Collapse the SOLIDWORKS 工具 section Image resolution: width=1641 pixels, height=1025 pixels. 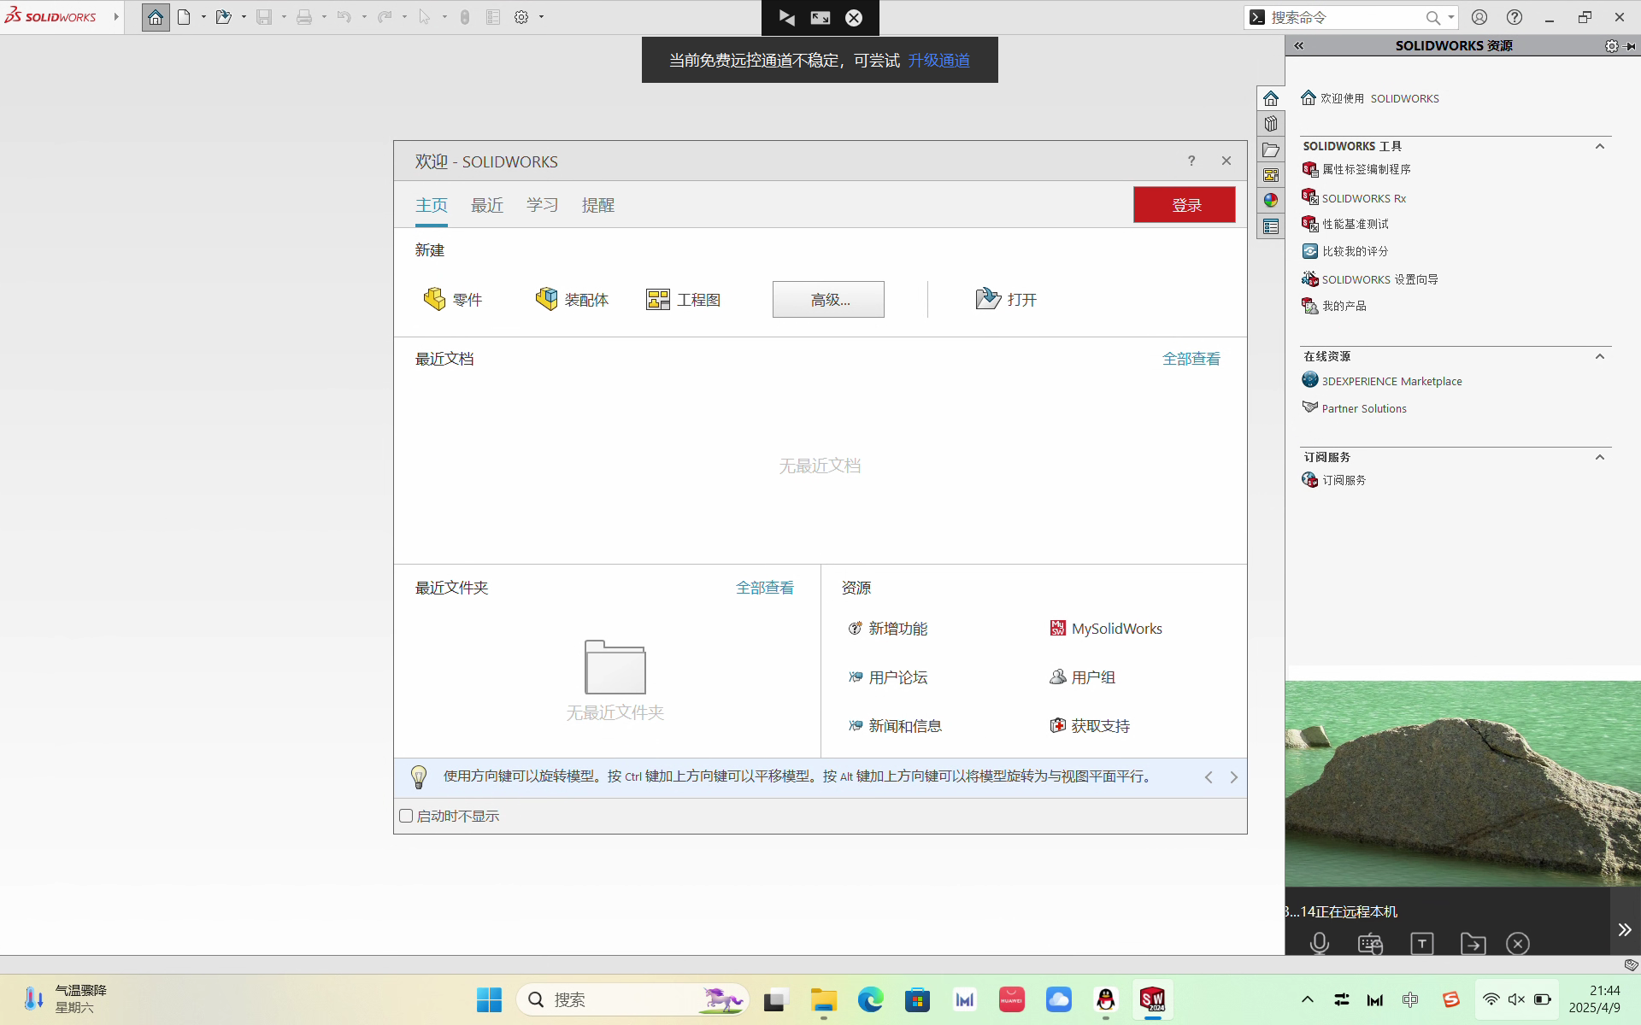(1600, 146)
